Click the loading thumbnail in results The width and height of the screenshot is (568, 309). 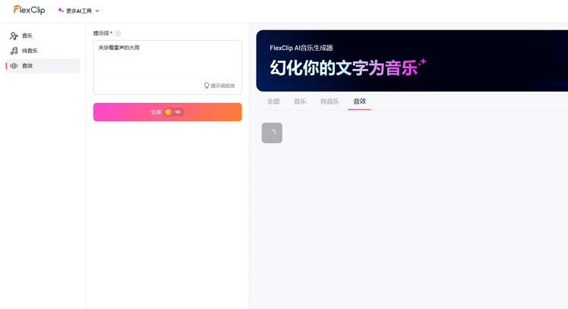[x=272, y=133]
